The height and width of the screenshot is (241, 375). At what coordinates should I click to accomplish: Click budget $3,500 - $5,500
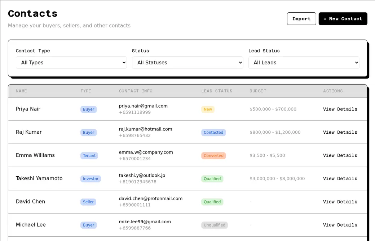tap(268, 155)
